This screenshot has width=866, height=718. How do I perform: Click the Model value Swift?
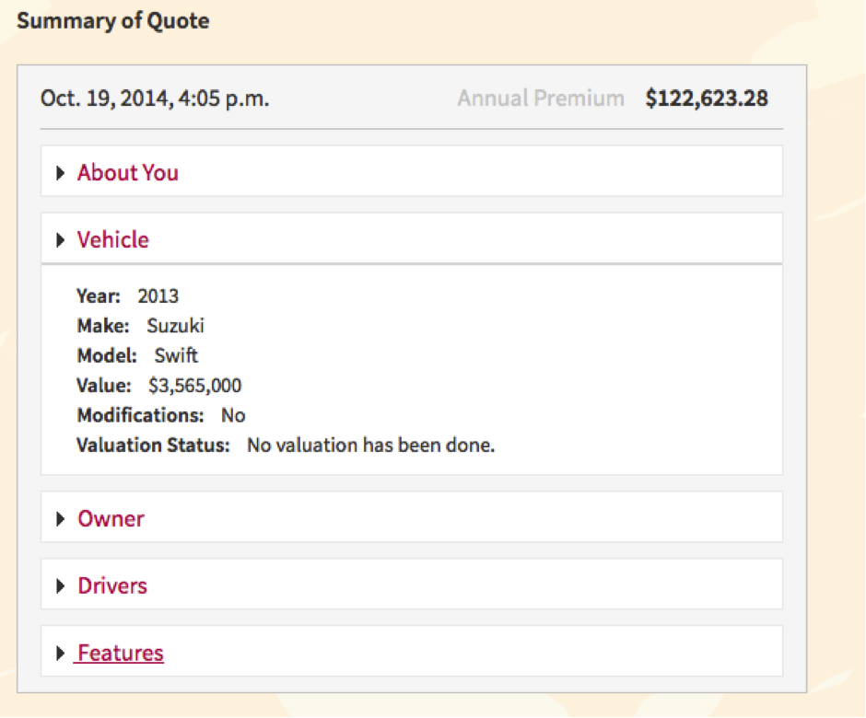tap(176, 355)
